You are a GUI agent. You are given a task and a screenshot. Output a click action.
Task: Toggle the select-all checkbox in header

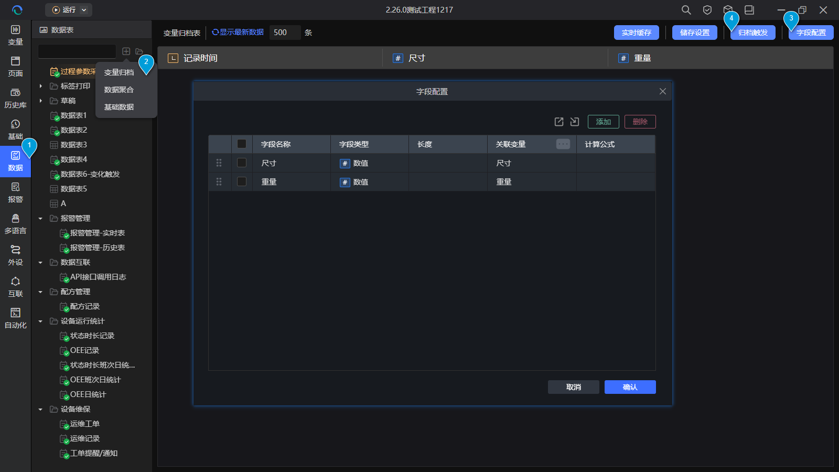point(242,144)
